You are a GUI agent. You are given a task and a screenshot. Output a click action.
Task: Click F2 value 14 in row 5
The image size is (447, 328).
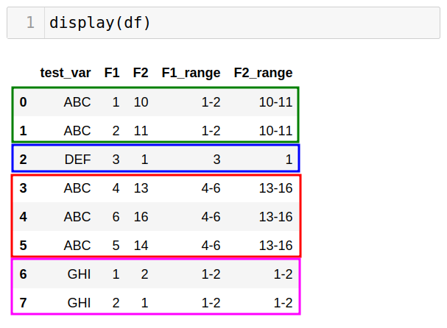click(141, 246)
